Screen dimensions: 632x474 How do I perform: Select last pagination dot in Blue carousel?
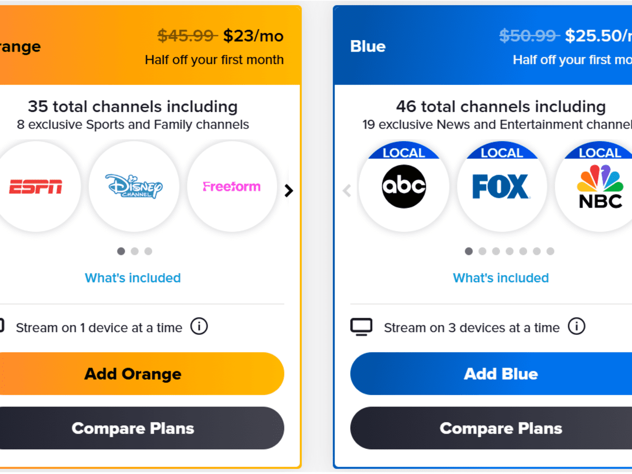click(550, 251)
